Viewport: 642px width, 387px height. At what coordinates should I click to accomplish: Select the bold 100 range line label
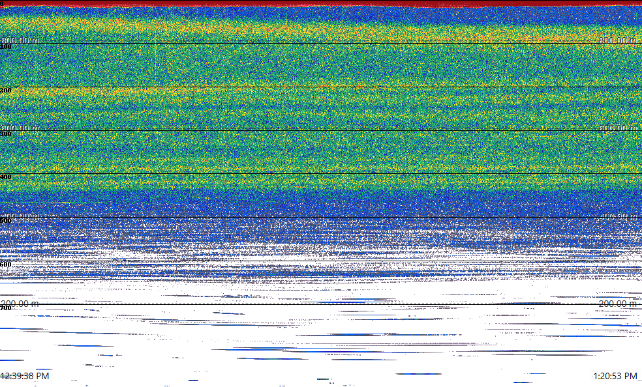(x=6, y=47)
